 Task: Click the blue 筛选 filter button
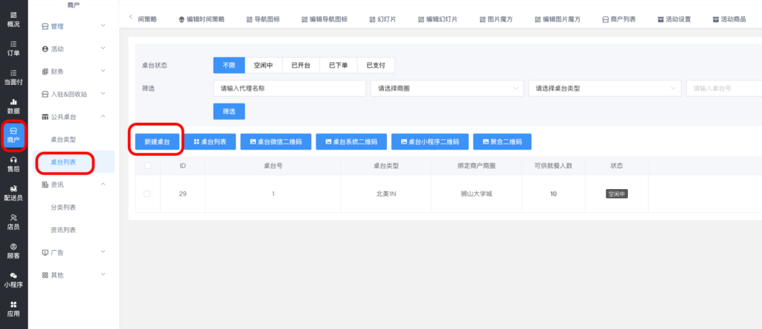tap(228, 111)
